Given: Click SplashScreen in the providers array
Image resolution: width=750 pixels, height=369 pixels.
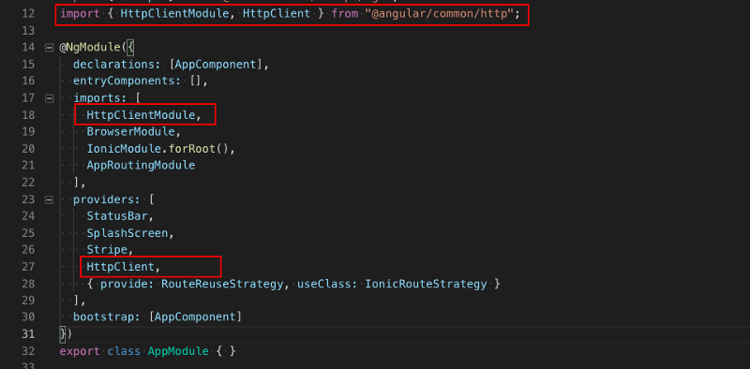Looking at the screenshot, I should tap(127, 233).
